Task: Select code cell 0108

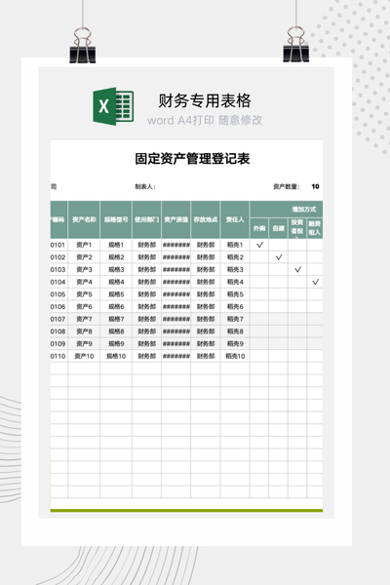Action: tap(58, 331)
